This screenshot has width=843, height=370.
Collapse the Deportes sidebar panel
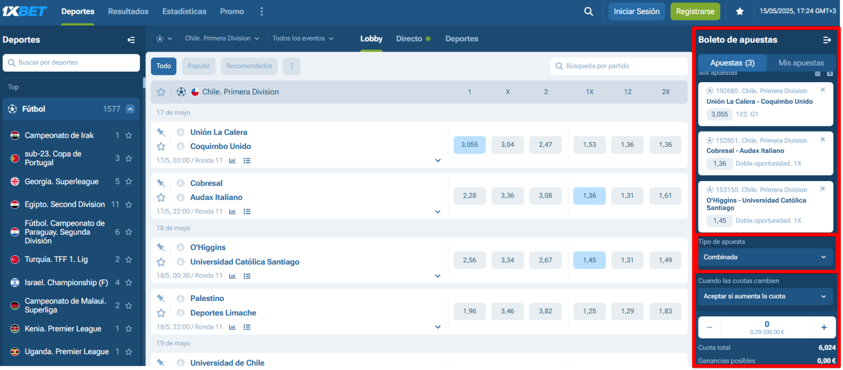coord(131,40)
